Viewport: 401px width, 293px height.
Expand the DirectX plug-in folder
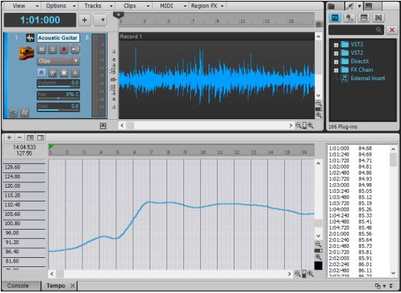click(x=336, y=62)
